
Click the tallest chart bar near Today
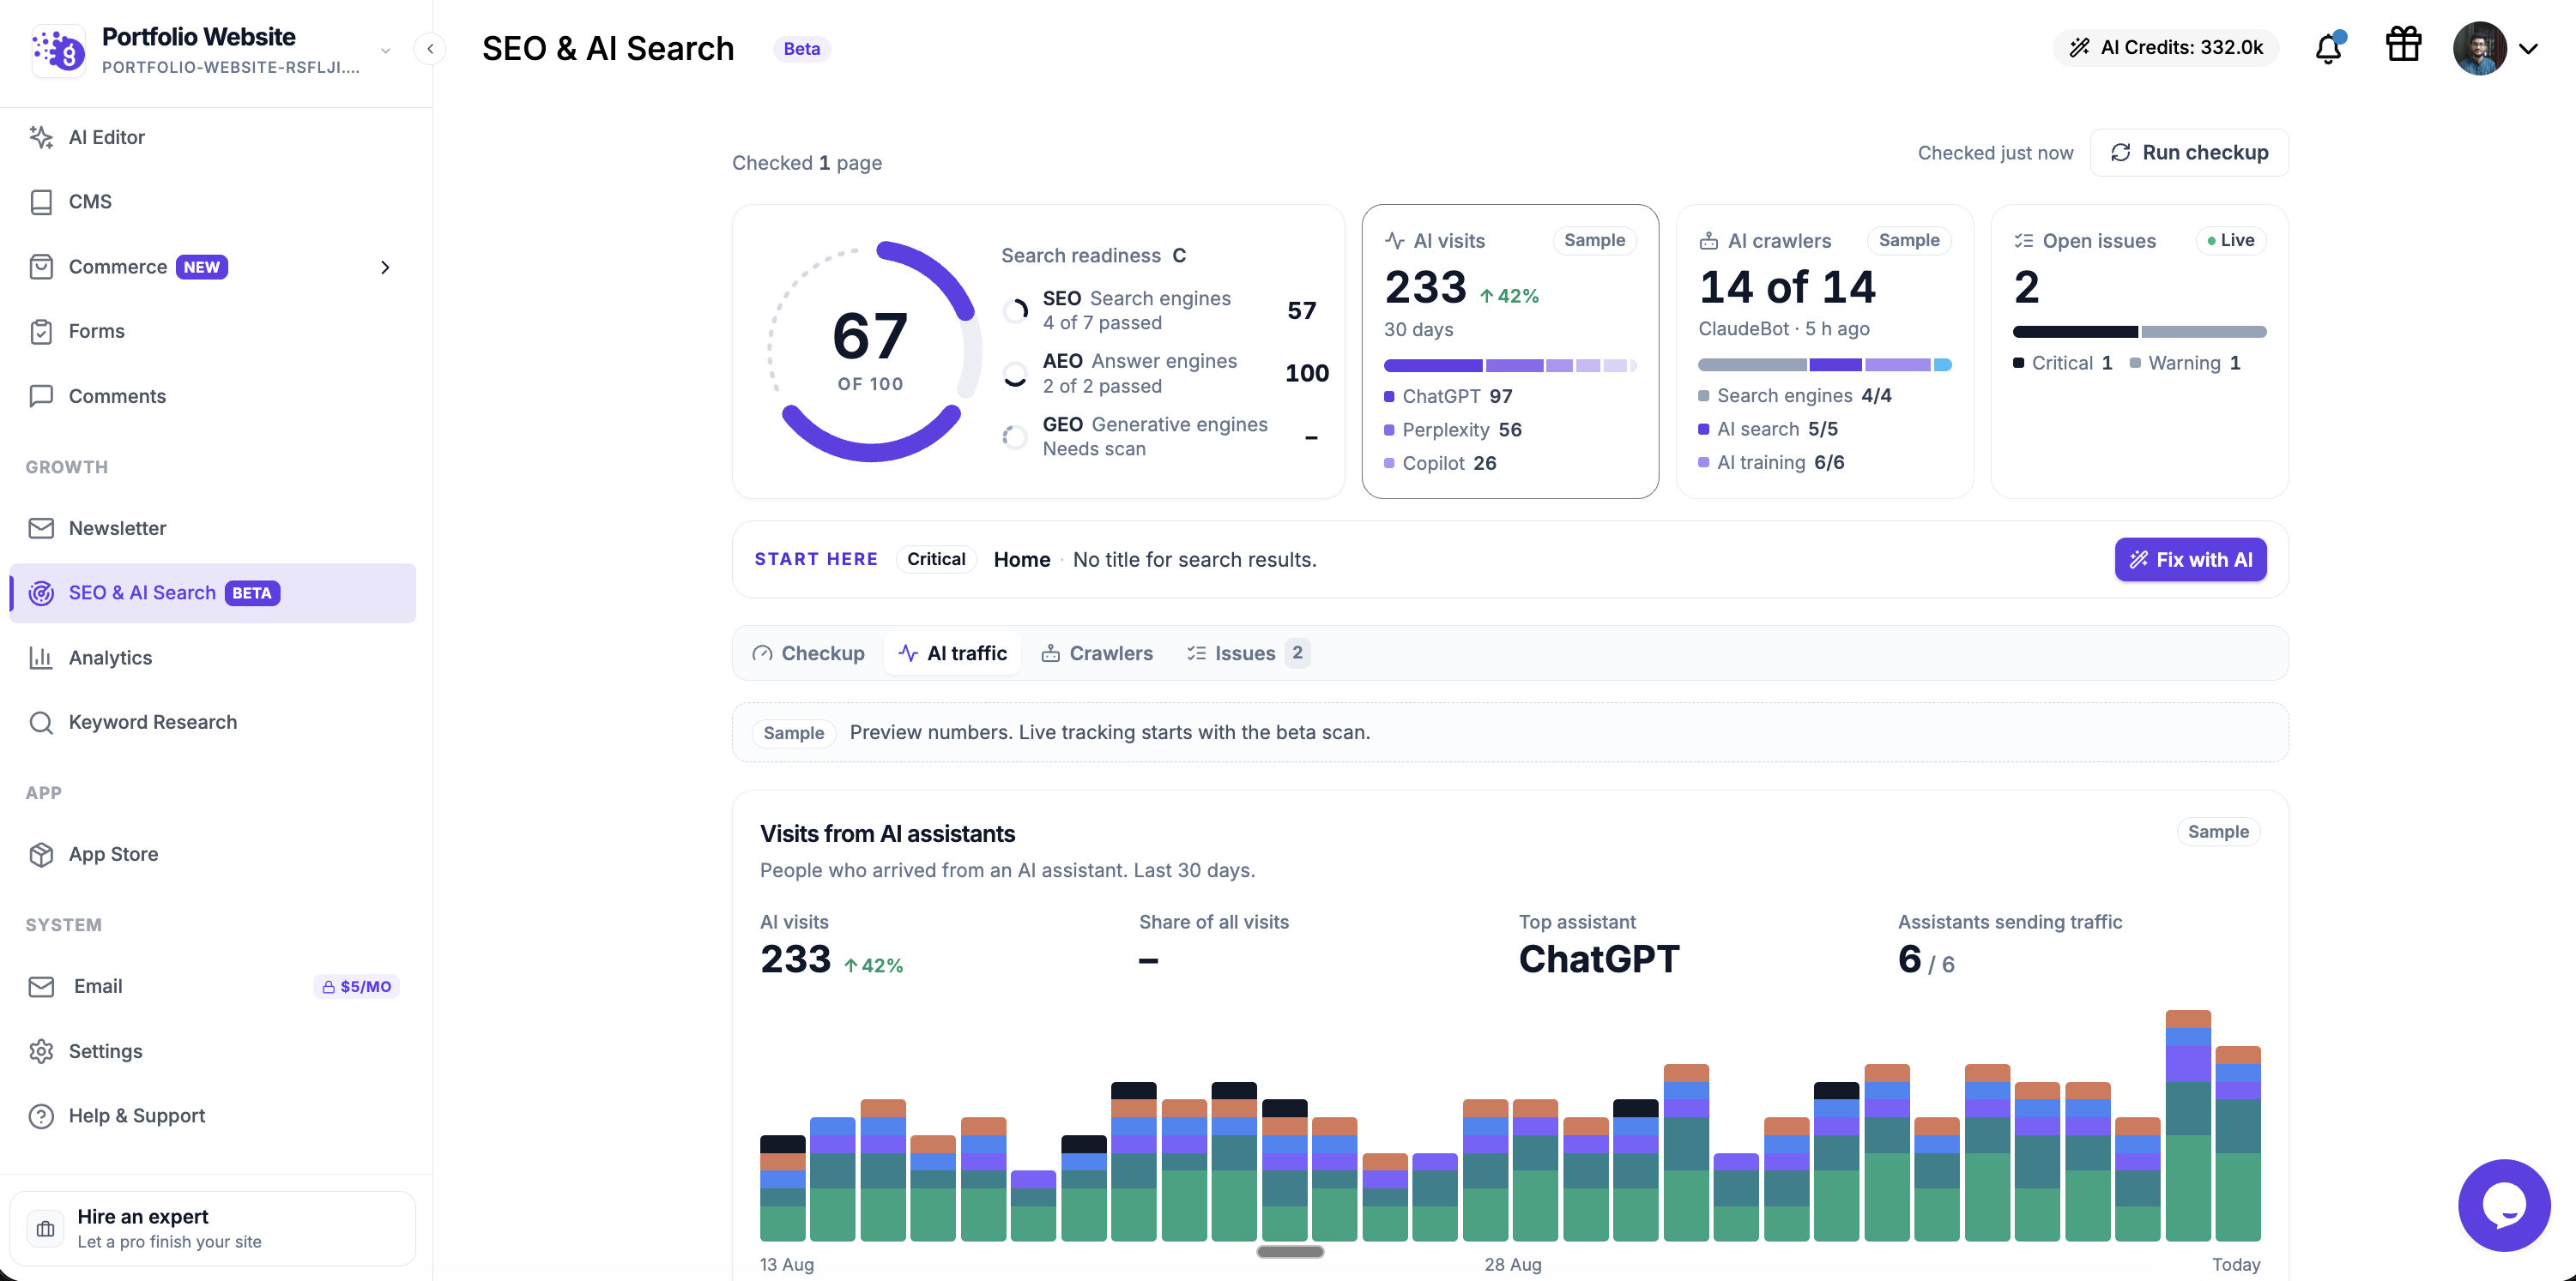2187,1126
